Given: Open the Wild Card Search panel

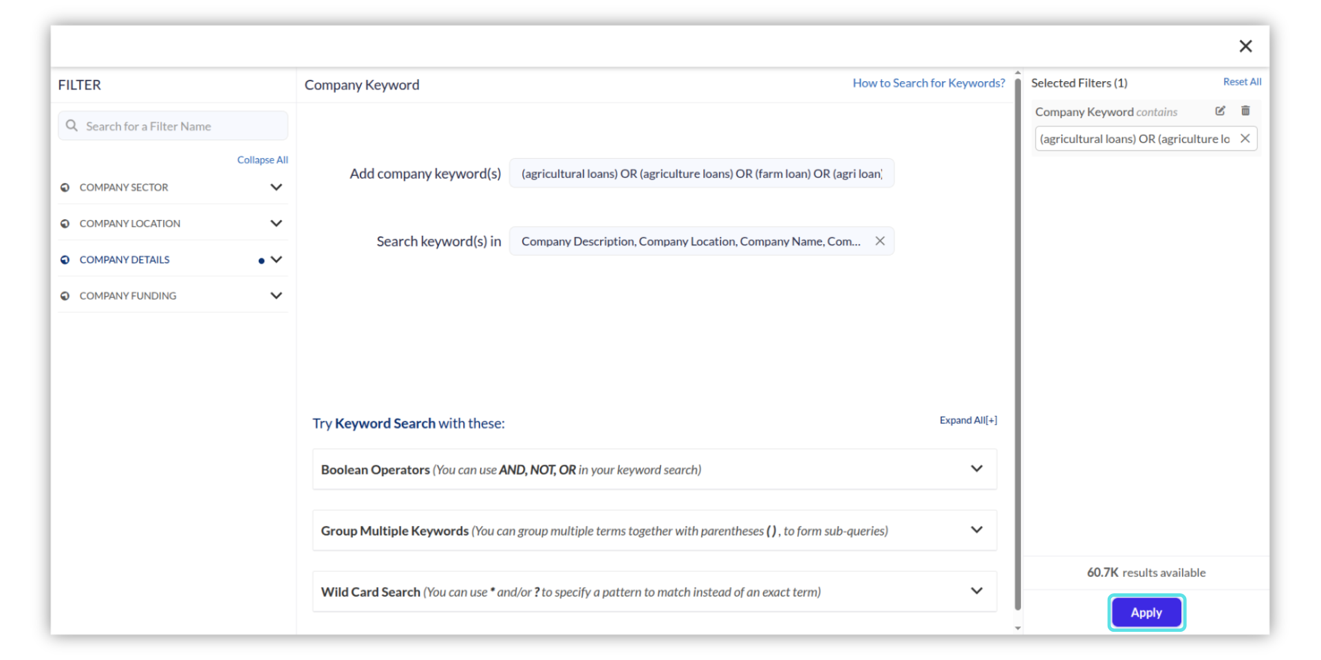Looking at the screenshot, I should click(x=976, y=591).
